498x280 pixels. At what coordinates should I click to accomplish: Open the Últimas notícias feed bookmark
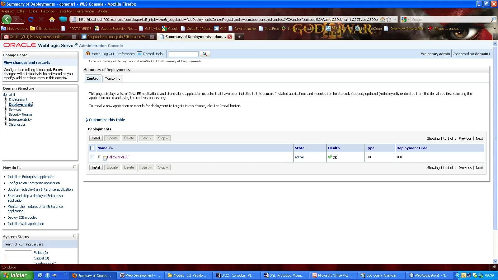tap(45, 28)
